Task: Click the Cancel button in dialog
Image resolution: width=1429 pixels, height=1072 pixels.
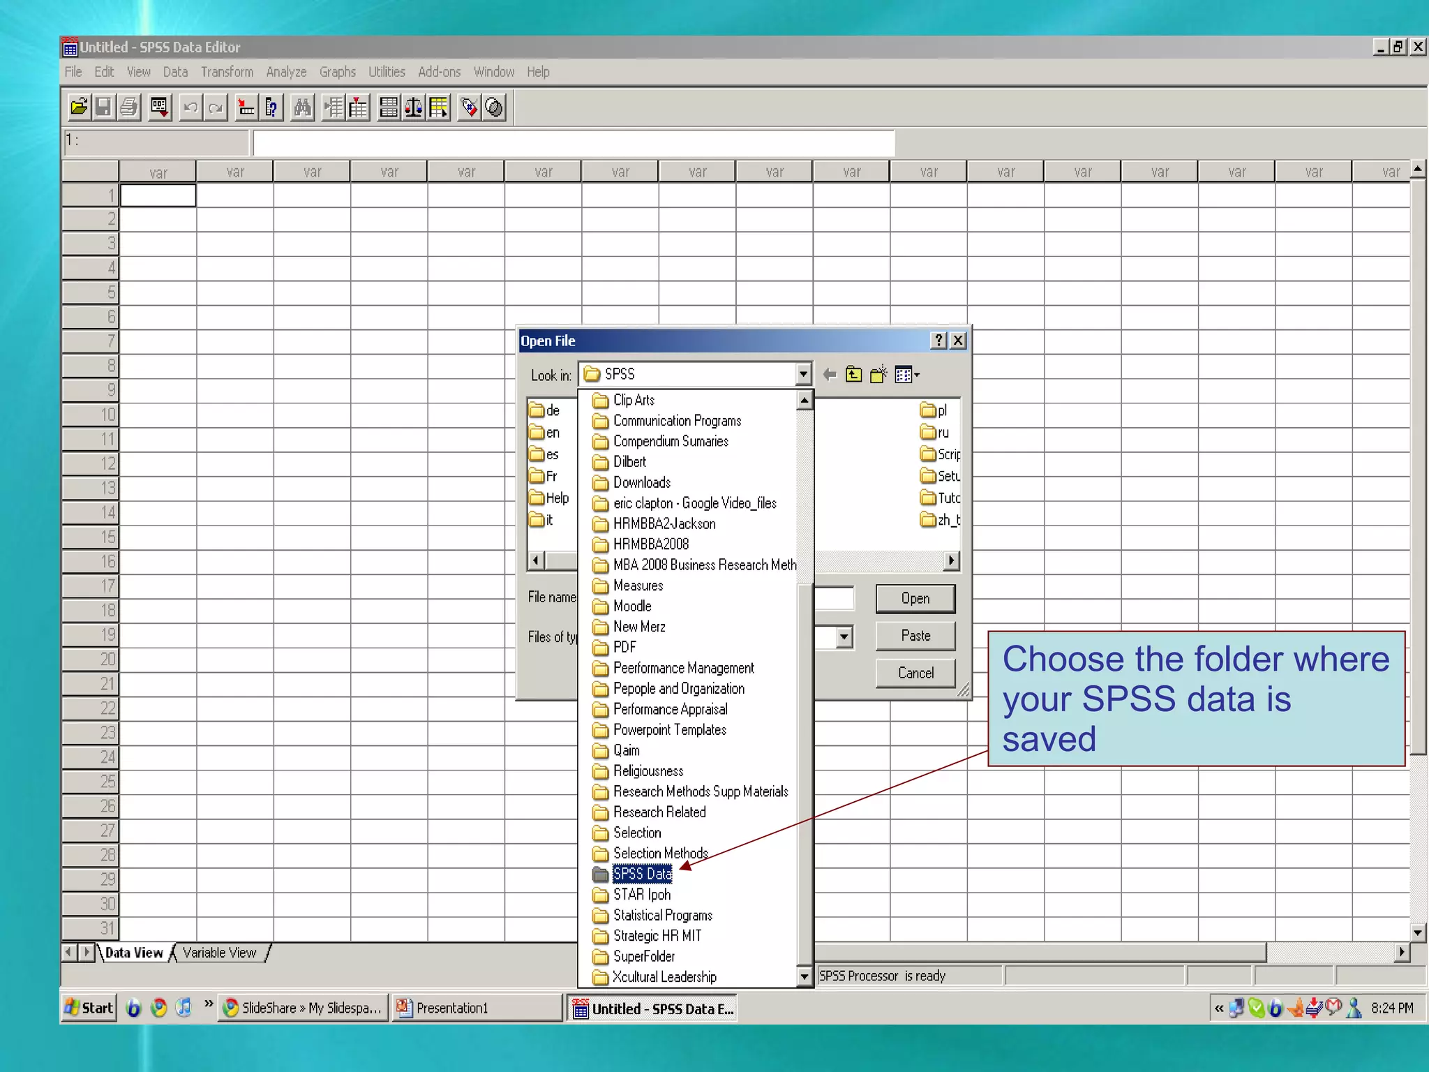Action: 915,673
